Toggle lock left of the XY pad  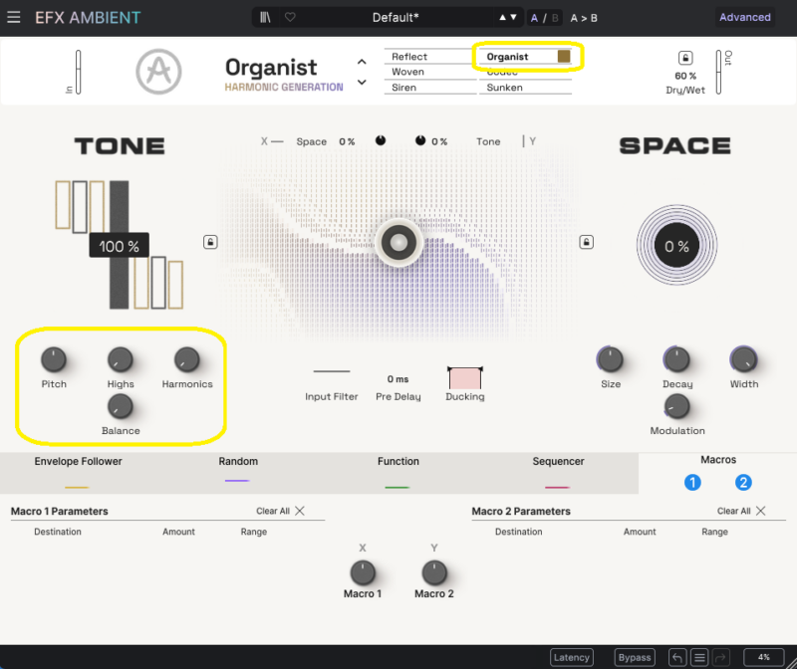pyautogui.click(x=210, y=242)
